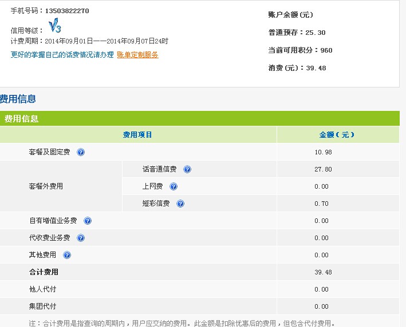This screenshot has height=327, width=406.
Task: Select the 短彩信费 label
Action: (156, 204)
